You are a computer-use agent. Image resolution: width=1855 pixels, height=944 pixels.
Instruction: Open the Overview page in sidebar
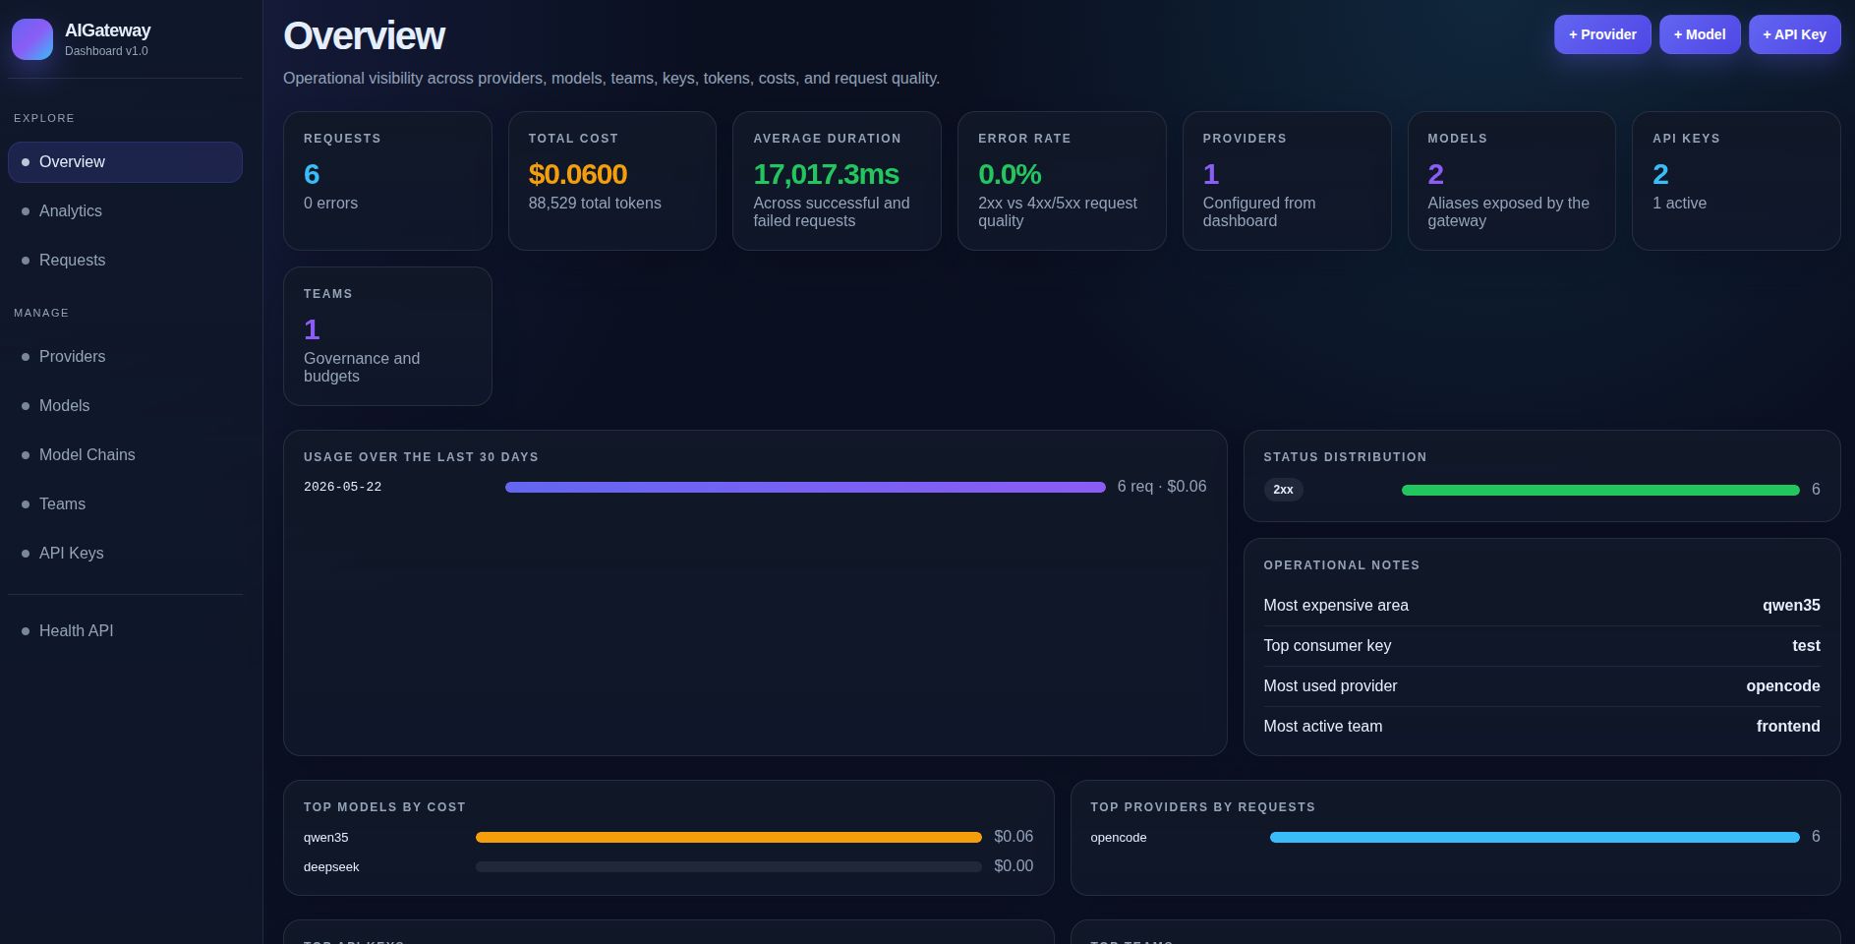[x=125, y=162]
